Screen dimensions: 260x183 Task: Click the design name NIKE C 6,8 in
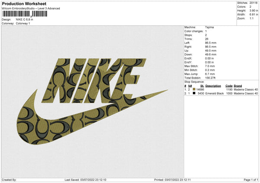coord(24,19)
